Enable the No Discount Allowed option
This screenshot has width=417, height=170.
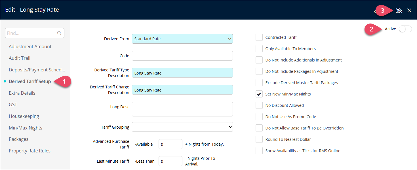259,105
